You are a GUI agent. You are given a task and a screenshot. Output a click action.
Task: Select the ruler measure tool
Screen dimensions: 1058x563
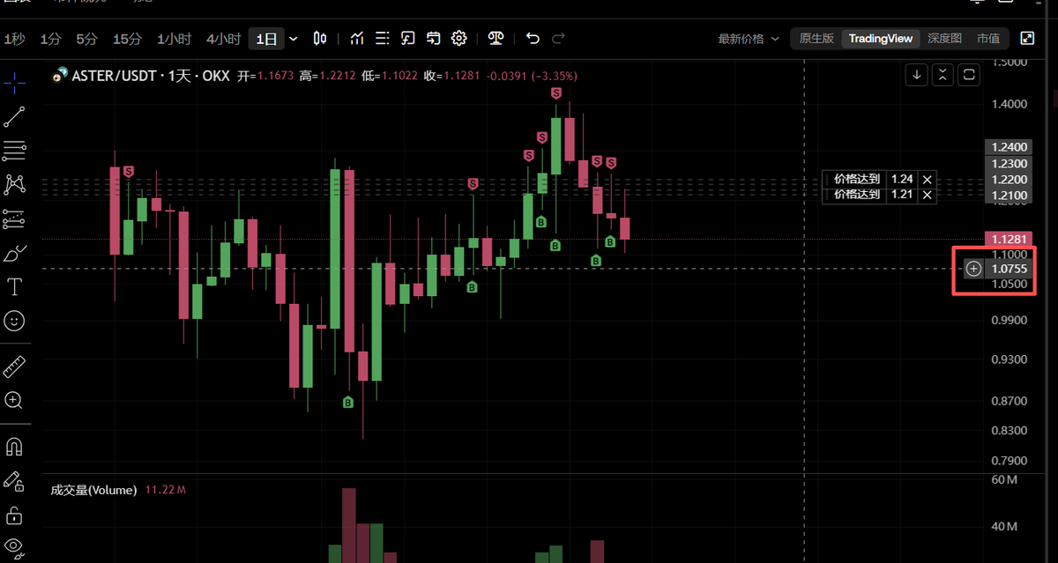tap(14, 366)
